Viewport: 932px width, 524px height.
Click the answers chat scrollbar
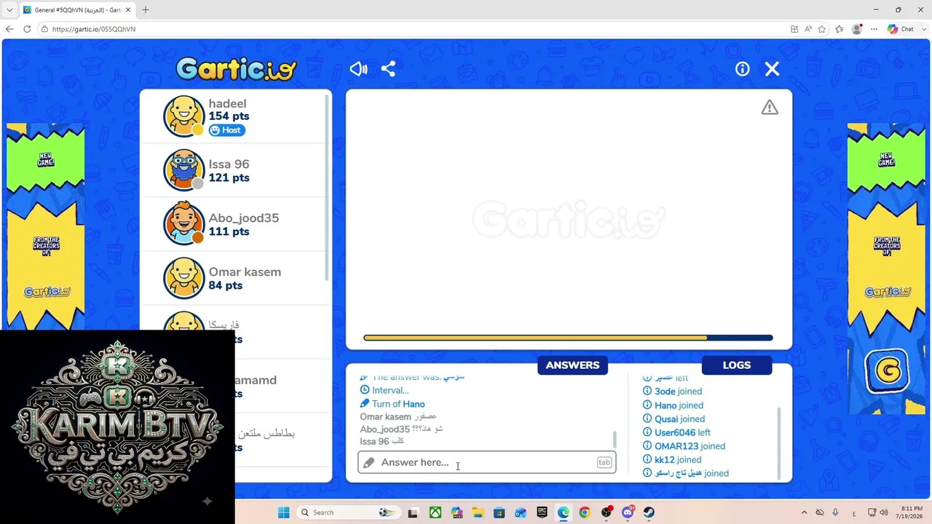[x=615, y=439]
